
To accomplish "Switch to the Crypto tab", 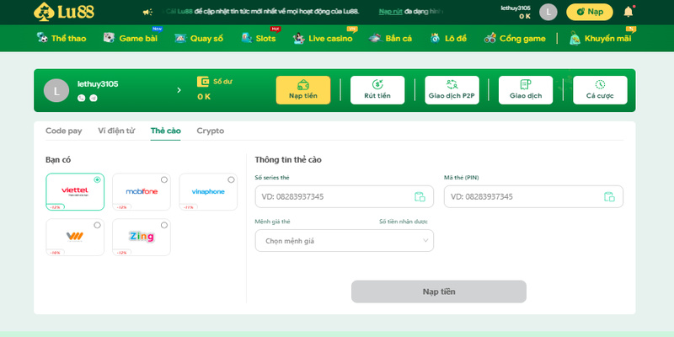I will click(210, 131).
